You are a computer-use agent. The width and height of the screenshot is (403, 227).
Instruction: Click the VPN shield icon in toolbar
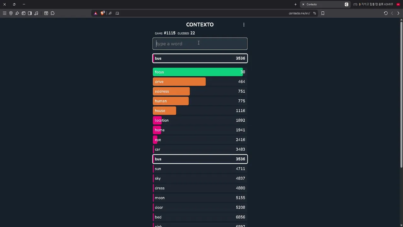point(11,13)
